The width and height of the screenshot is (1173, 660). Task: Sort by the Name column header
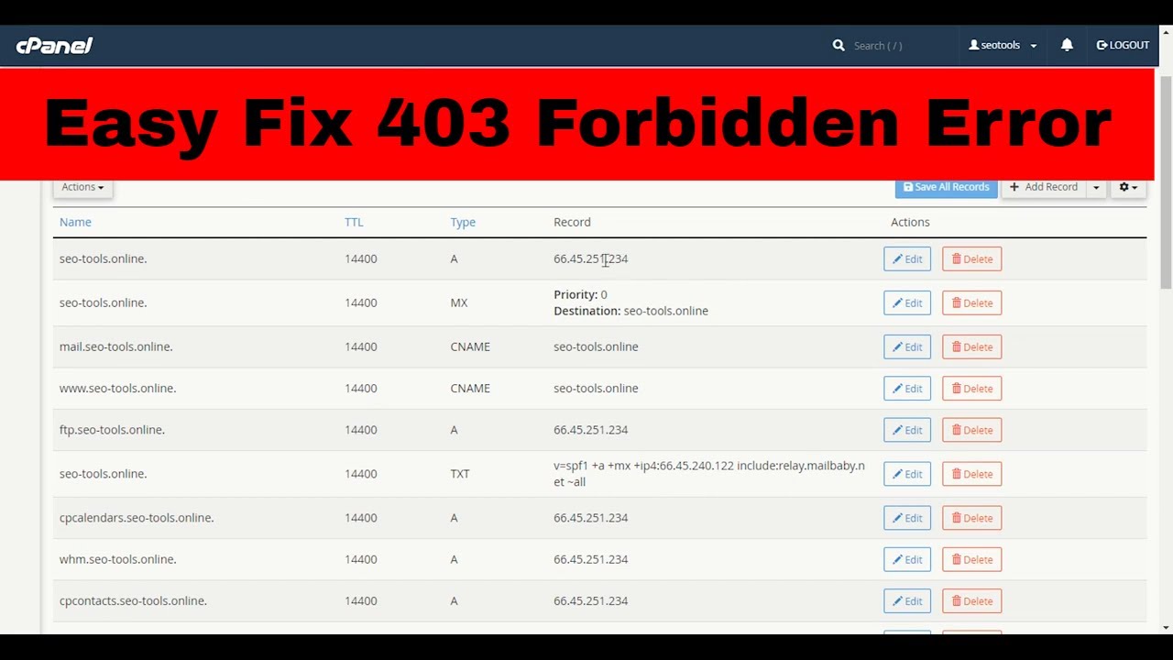coord(75,222)
